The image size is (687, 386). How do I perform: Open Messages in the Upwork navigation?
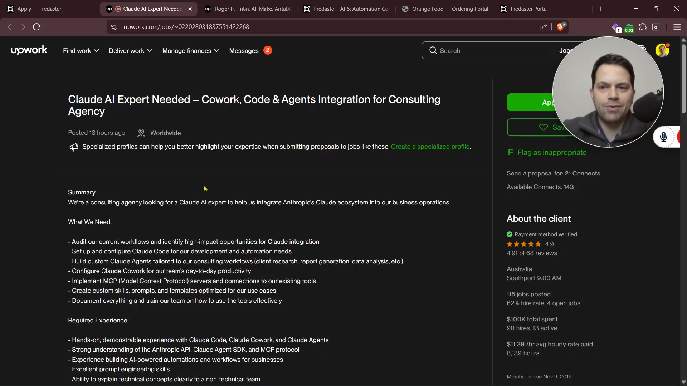tap(244, 51)
